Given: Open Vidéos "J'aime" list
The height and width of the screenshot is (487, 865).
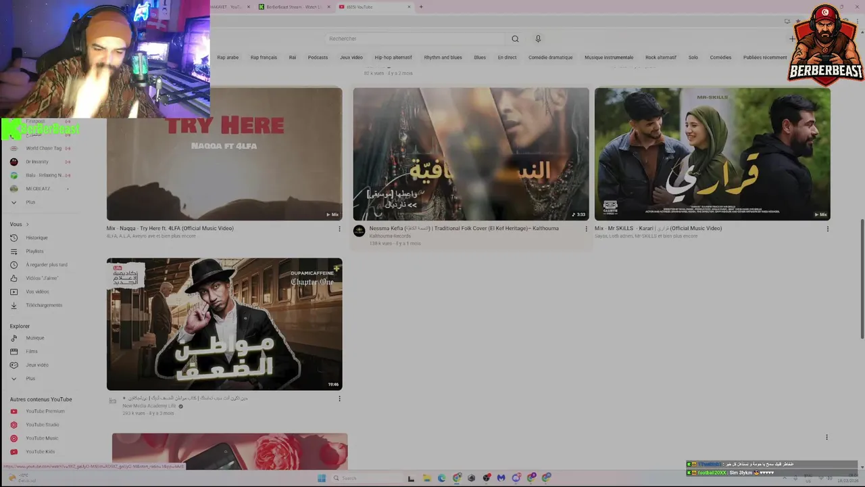Looking at the screenshot, I should pos(42,279).
